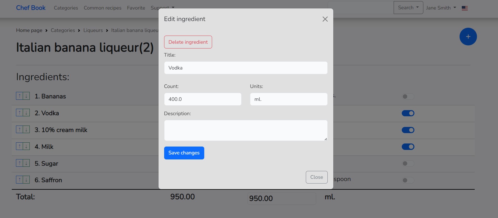Toggle the Saffron ingredient switch

point(408,180)
